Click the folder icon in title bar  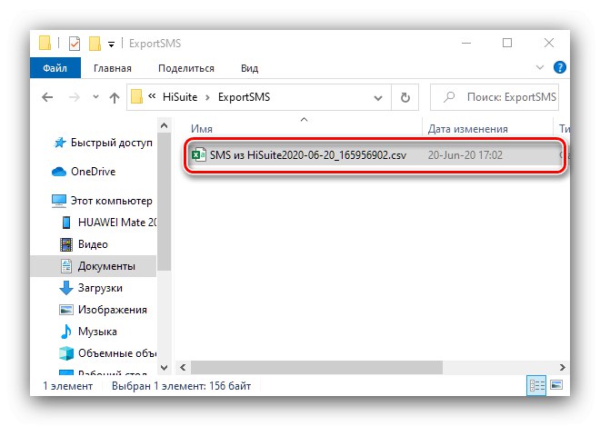pos(45,44)
